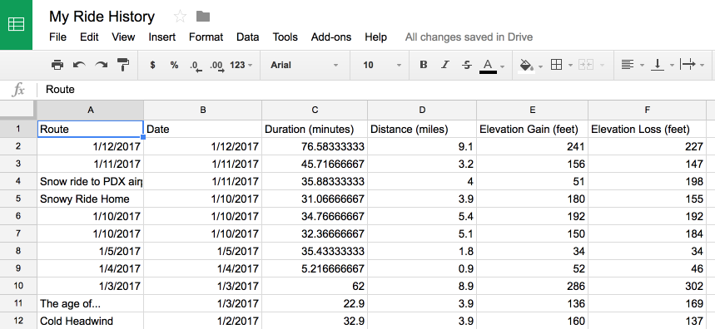Select row 5 header
Screen dimensions: 715x329
click(18, 199)
